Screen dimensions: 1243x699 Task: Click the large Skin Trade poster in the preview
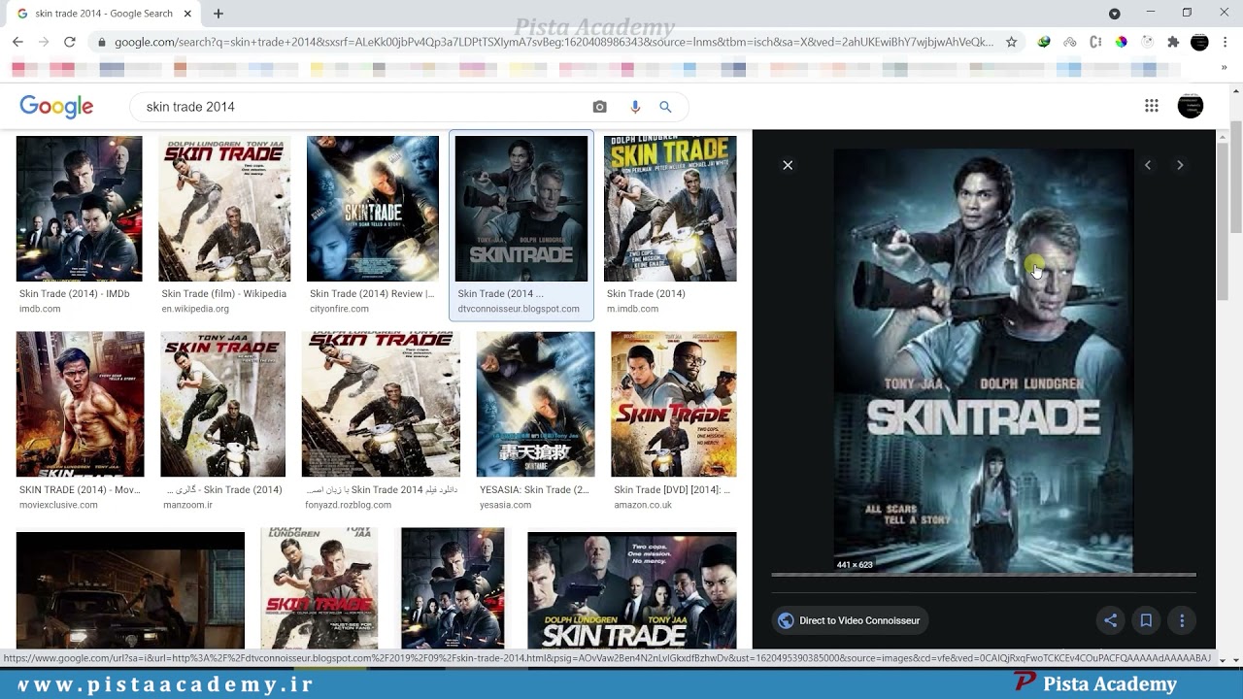tap(984, 361)
